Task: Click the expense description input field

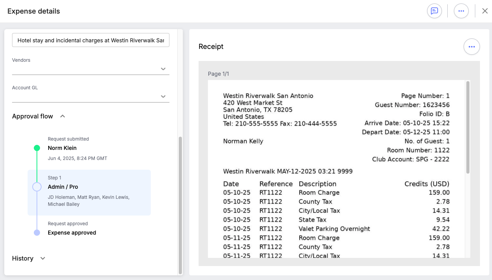Action: (91, 40)
